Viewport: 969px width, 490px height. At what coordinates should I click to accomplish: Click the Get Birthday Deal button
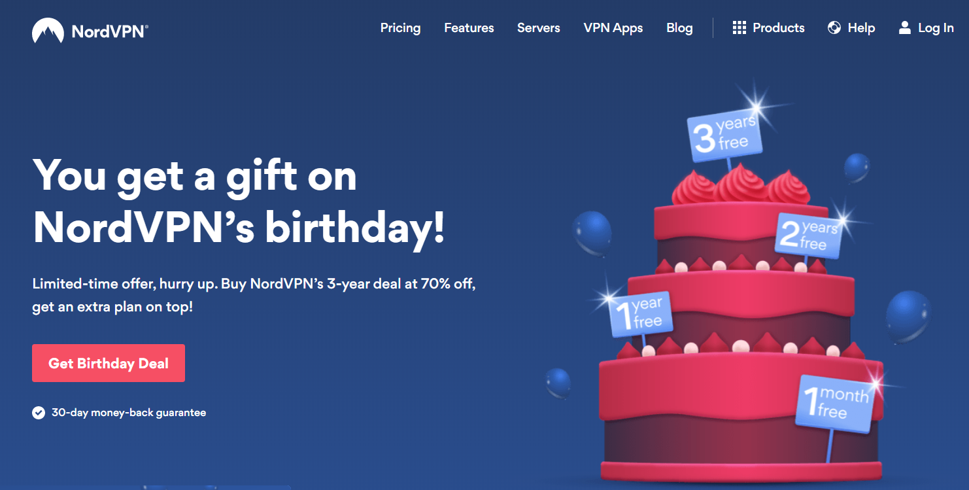tap(109, 363)
